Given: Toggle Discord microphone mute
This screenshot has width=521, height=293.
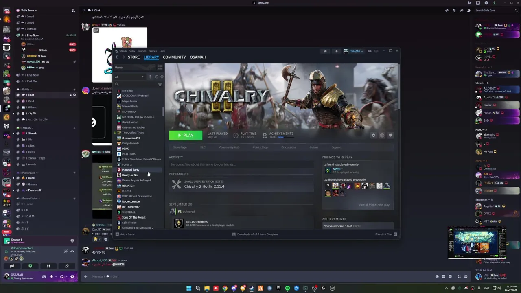Looking at the screenshot, I should click(x=51, y=276).
